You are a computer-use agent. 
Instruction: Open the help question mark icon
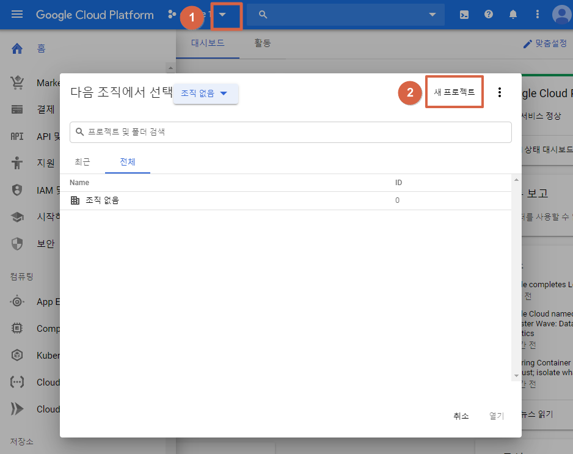coord(489,14)
